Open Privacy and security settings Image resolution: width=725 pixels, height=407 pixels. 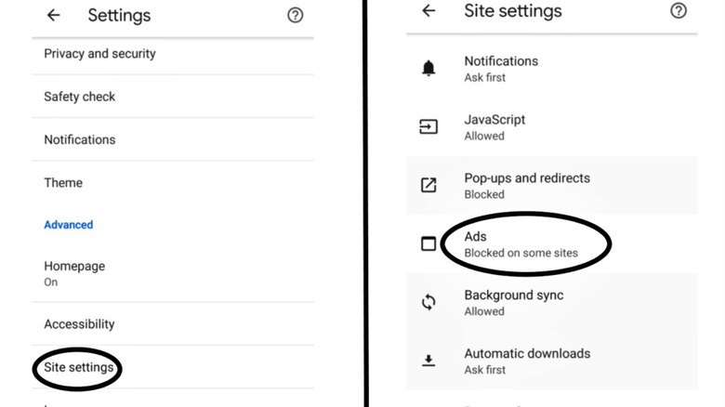99,54
